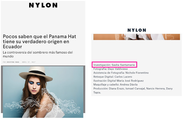Click the Tapia name in credits
Viewport: 183px width, 119px height.
pyautogui.click(x=97, y=92)
